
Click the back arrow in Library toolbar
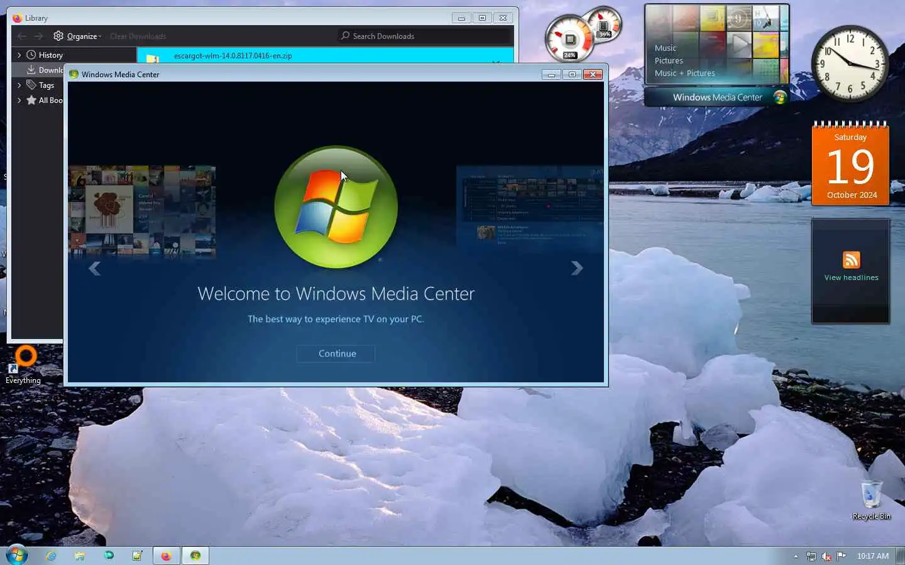click(22, 36)
